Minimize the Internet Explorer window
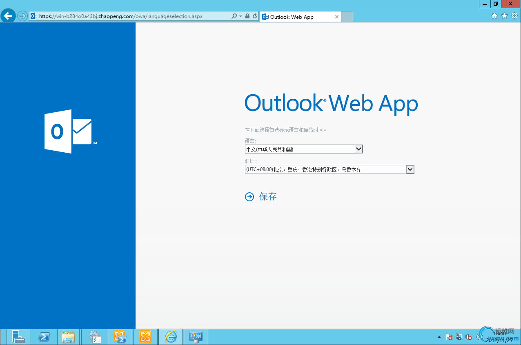Viewport: 521px width, 345px height. 485,4
